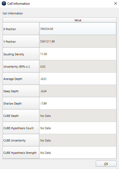Select the Deep Depth value -8.04
119x169 pixels.
pyautogui.click(x=78, y=91)
